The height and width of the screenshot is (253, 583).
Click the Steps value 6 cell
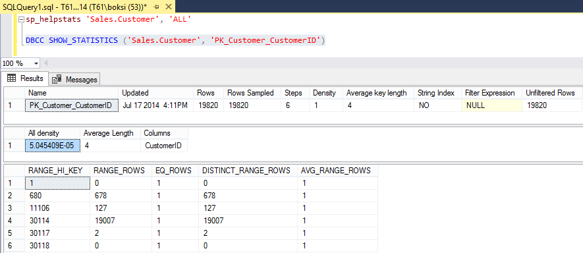tap(296, 105)
